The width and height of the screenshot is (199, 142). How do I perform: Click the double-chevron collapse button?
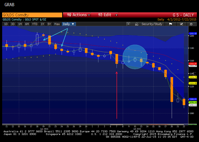[128, 24]
